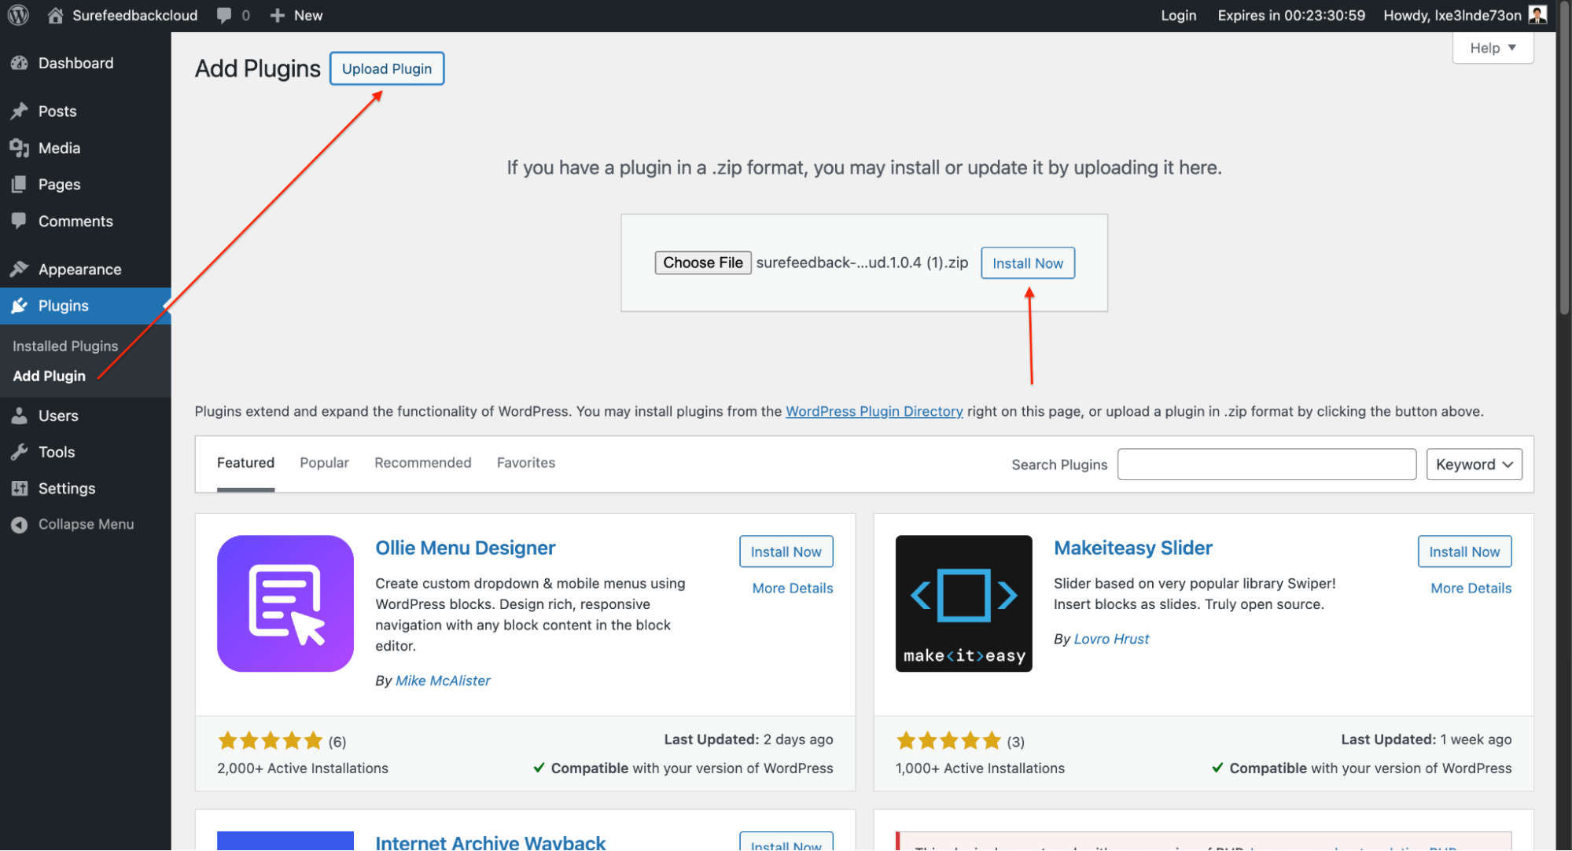Switch to the Recommended tab
Screen dimensions: 1572x851
422,463
